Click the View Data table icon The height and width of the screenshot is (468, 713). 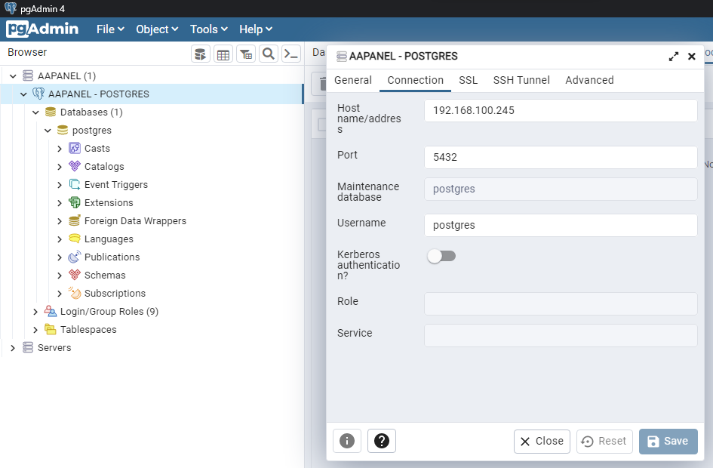[223, 54]
